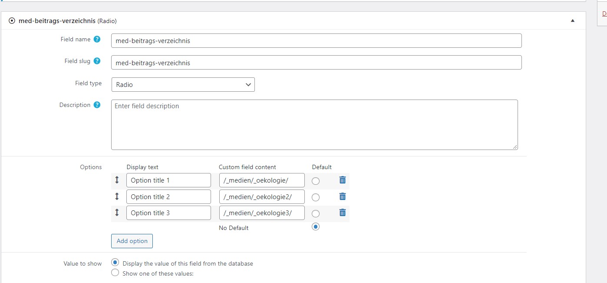Click the Display text column heading
Screen dimensions: 607x283
142,167
